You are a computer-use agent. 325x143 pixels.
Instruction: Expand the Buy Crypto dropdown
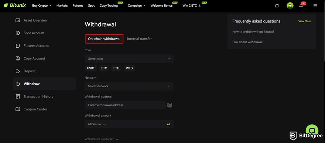42,6
